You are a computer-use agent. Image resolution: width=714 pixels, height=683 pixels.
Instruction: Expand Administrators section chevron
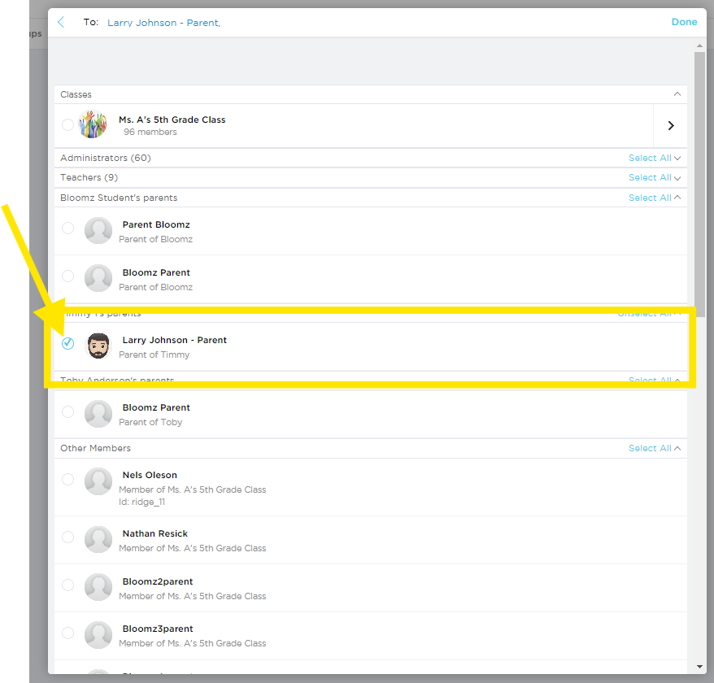pos(677,158)
